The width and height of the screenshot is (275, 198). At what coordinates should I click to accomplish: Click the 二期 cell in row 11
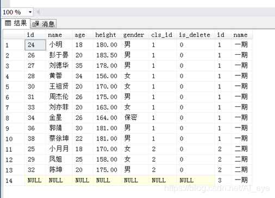click(x=242, y=149)
